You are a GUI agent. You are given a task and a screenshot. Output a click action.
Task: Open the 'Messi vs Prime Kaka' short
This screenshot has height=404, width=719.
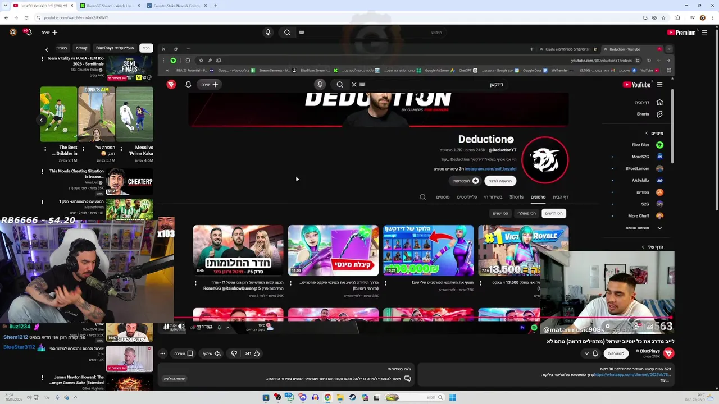(x=134, y=114)
